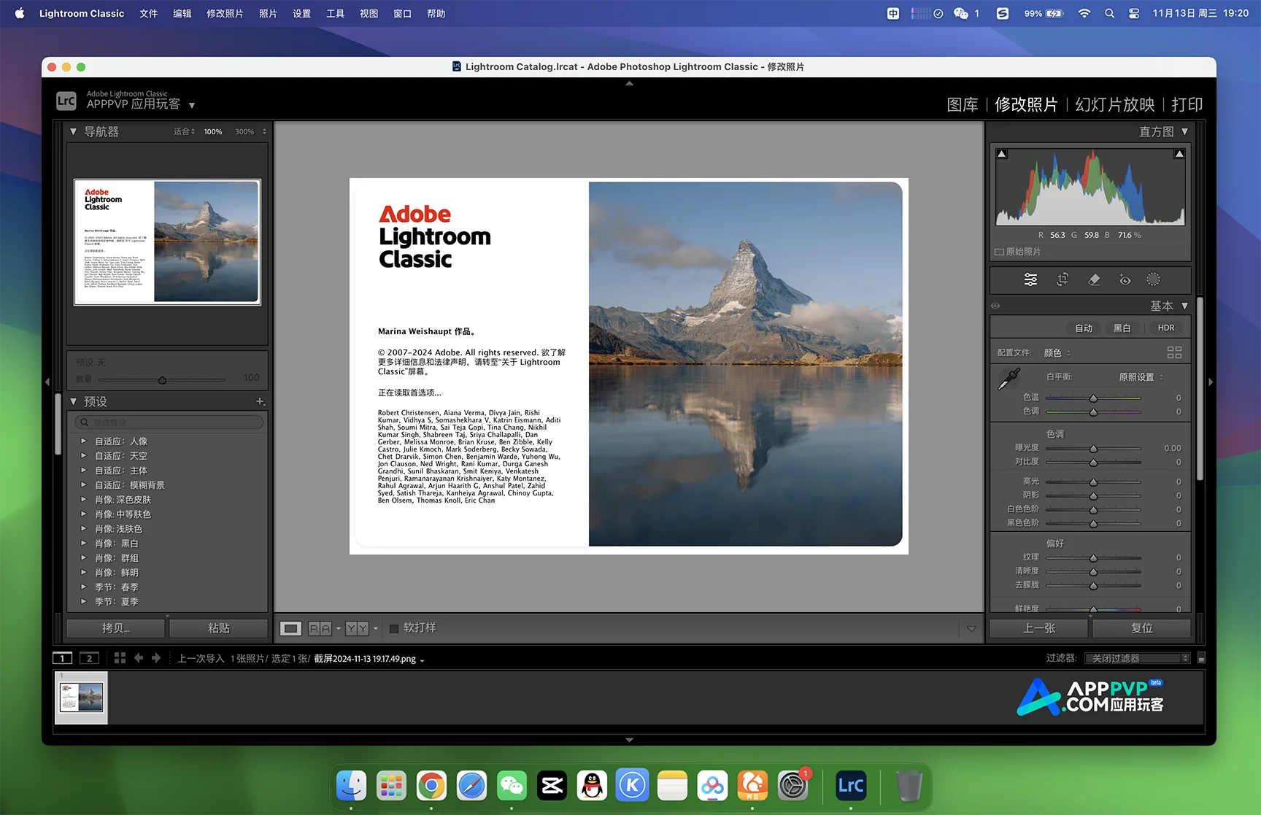Screen dimensions: 1261x815
Task: Enable HDR editing button
Action: (1166, 328)
